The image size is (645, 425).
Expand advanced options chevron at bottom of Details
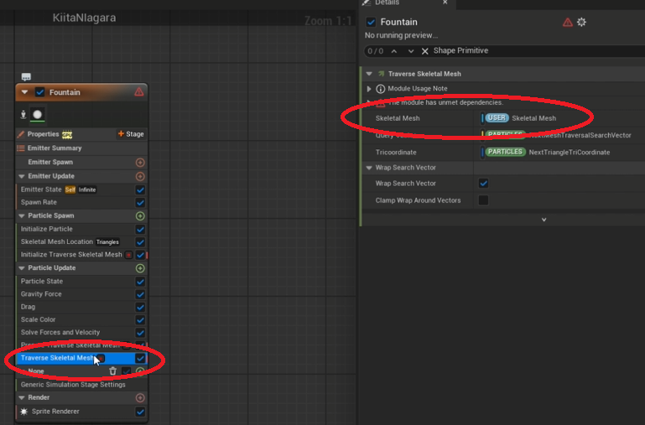(x=544, y=220)
